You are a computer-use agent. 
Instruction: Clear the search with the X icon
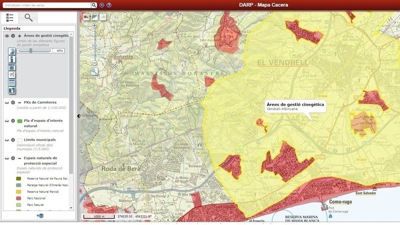(102, 5)
